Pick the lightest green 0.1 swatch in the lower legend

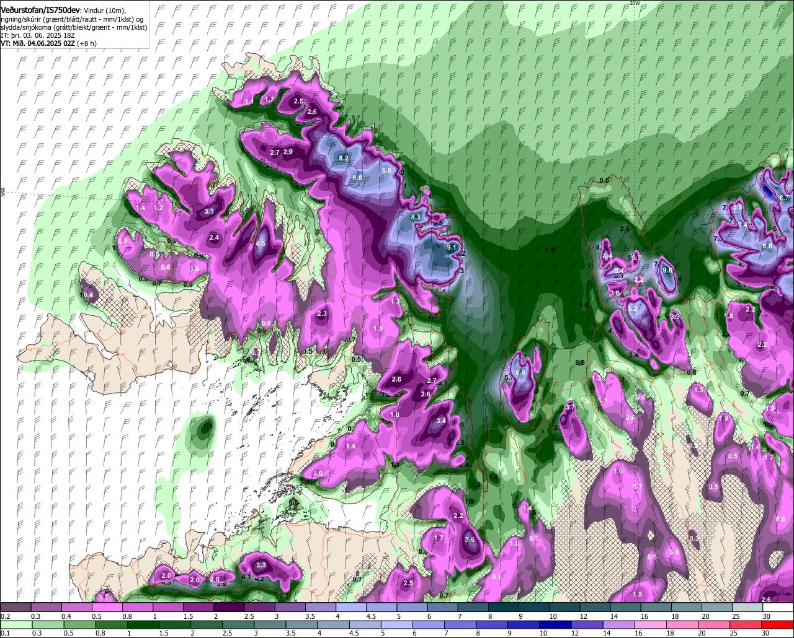15,625
